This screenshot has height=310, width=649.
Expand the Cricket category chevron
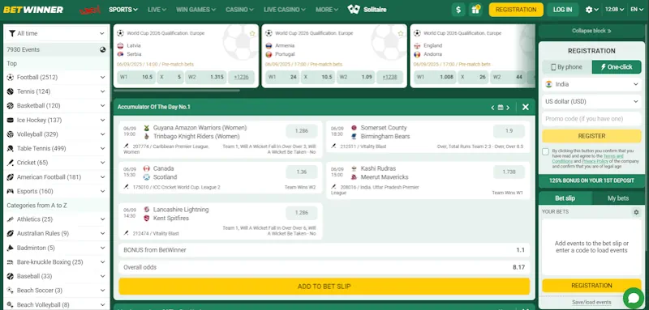[102, 163]
